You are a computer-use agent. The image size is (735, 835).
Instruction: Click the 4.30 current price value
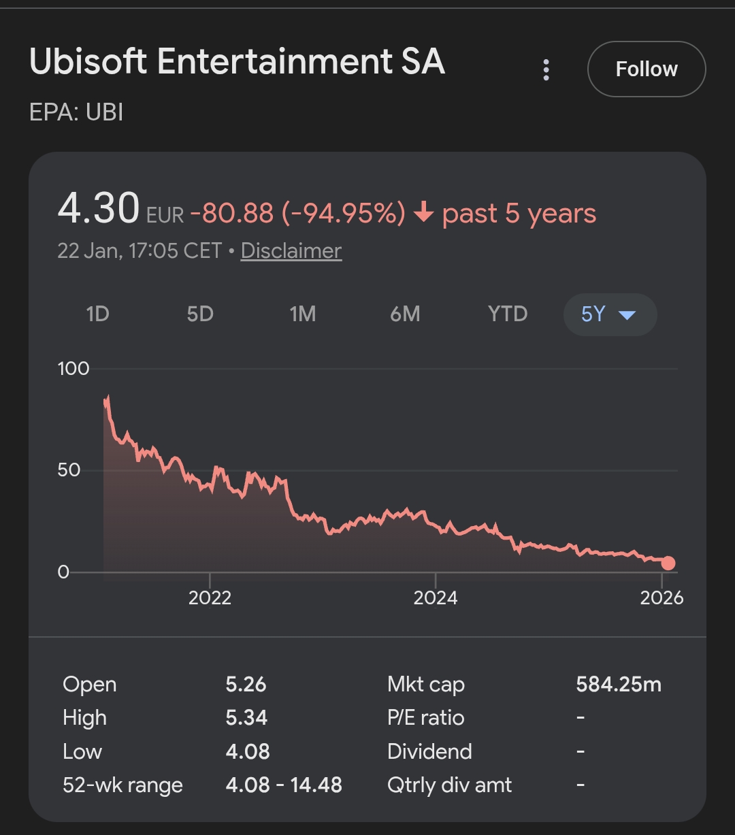point(99,208)
